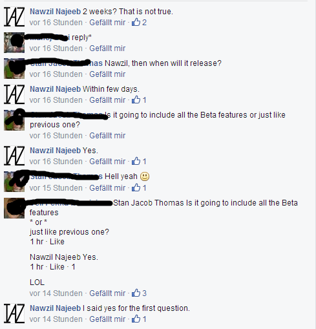Click thumbs-up icon on the LOL comment
The image size is (316, 329).
[x=136, y=293]
